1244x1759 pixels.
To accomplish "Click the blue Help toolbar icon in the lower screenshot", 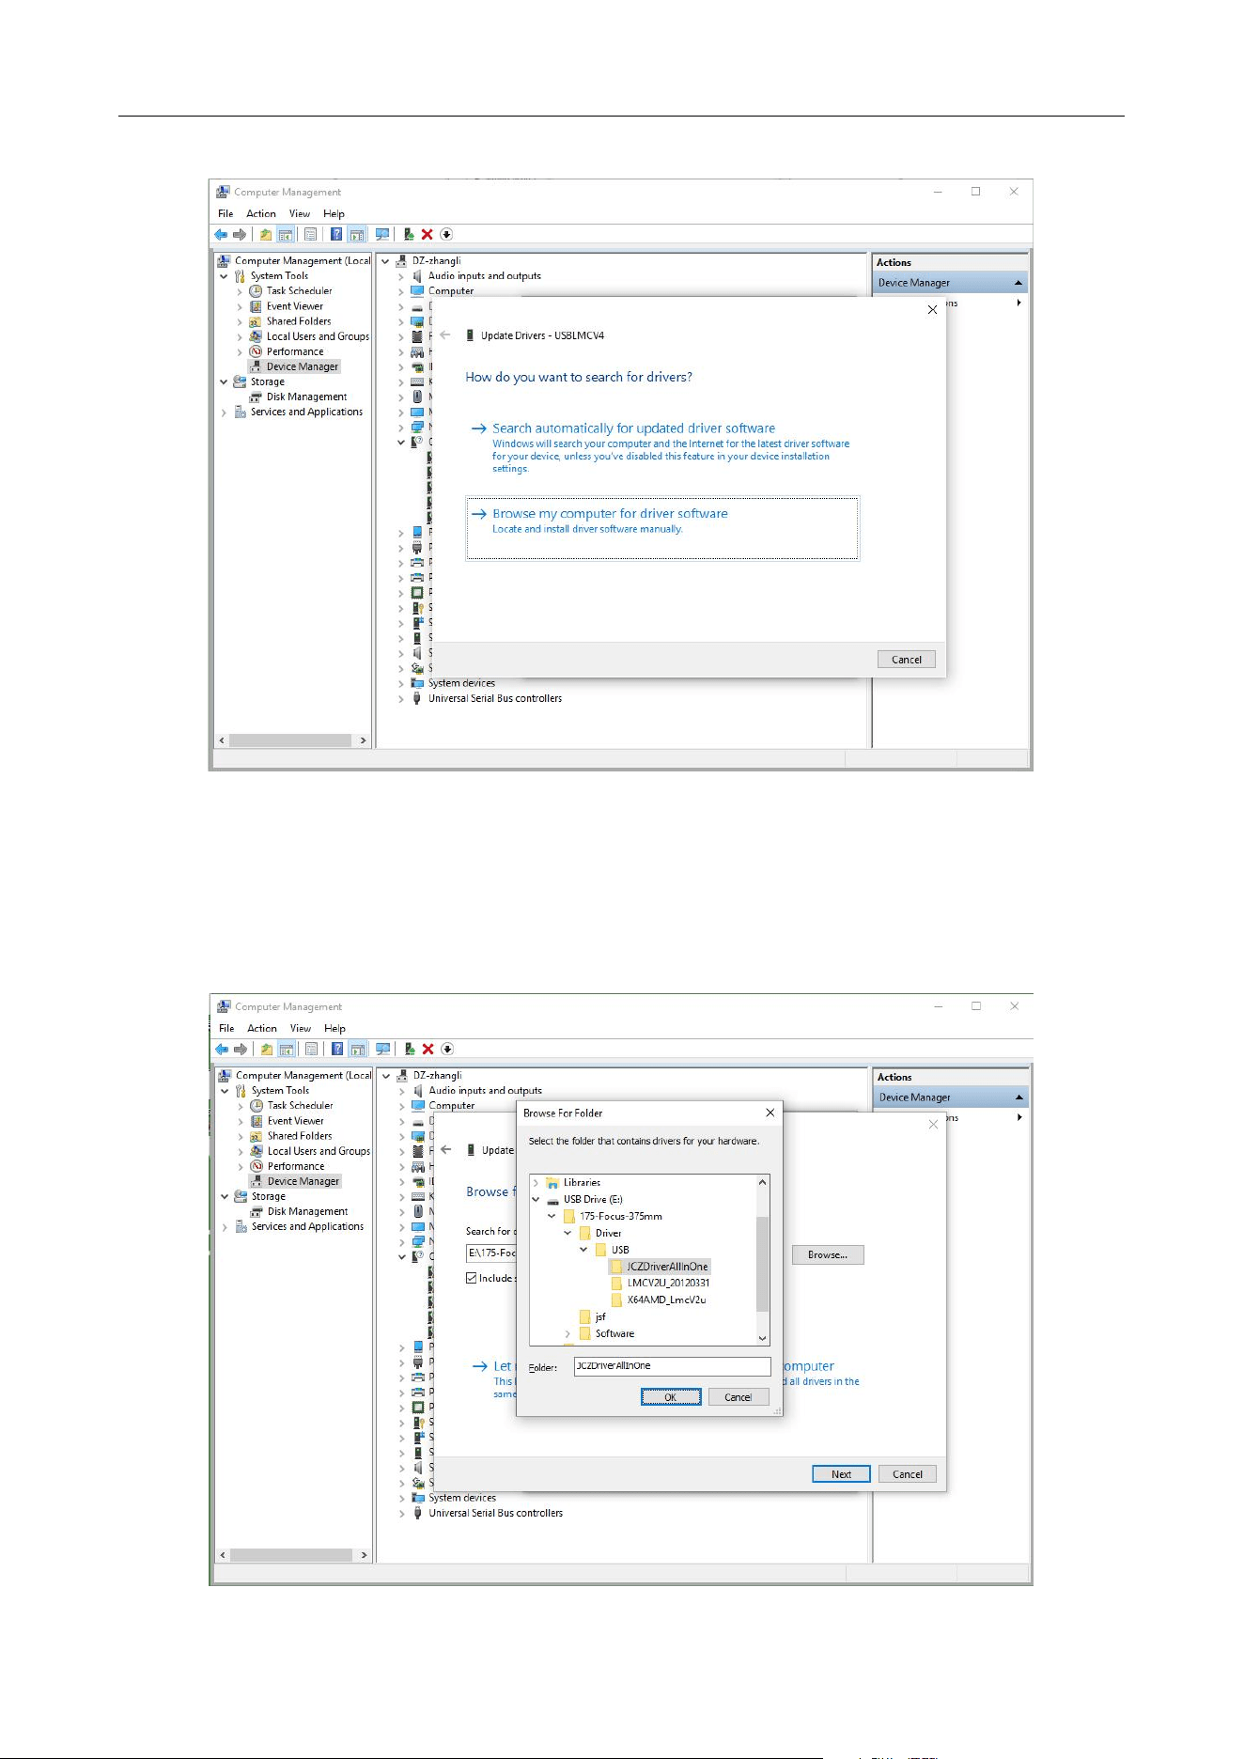I will point(337,1050).
